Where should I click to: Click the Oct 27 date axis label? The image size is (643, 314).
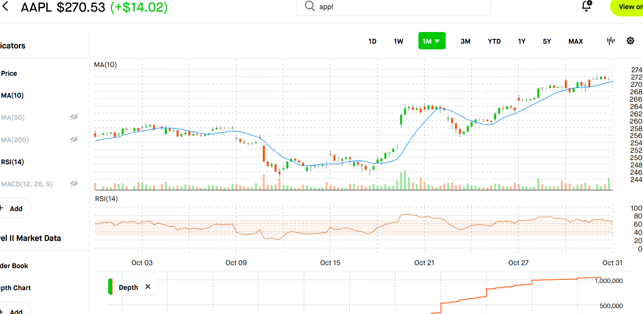[x=518, y=263]
